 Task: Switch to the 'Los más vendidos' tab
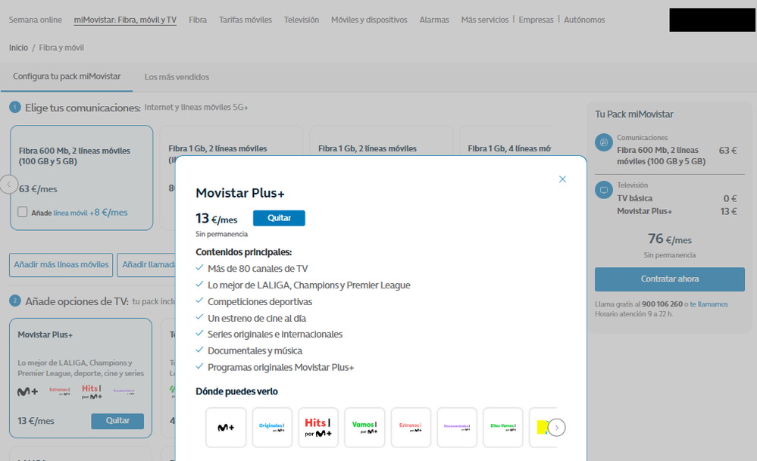(177, 77)
